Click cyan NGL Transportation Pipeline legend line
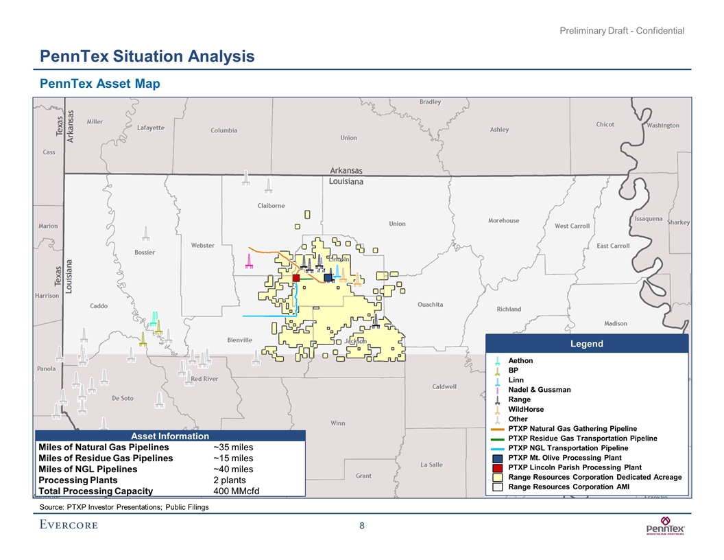 497,449
